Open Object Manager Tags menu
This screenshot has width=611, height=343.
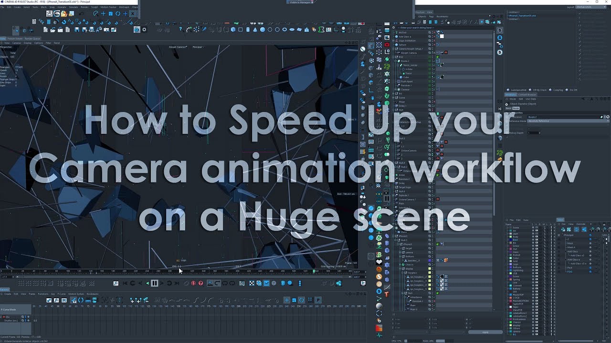[431, 16]
